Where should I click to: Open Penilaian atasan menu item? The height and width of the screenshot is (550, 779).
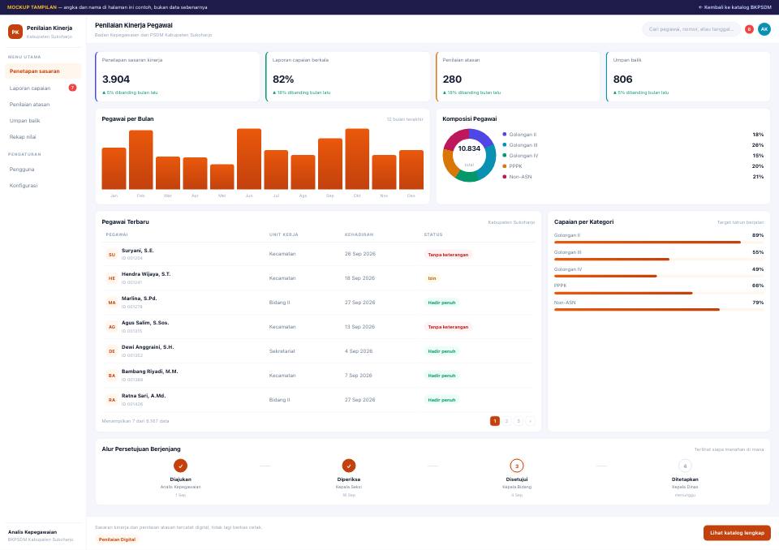(x=43, y=105)
